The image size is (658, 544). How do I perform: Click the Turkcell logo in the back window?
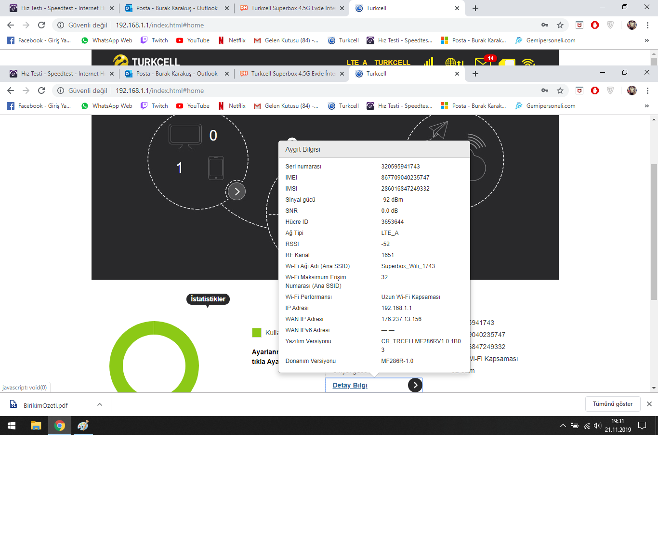click(x=146, y=60)
